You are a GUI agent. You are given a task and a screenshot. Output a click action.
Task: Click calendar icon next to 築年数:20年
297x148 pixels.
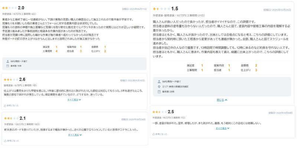[159, 92]
